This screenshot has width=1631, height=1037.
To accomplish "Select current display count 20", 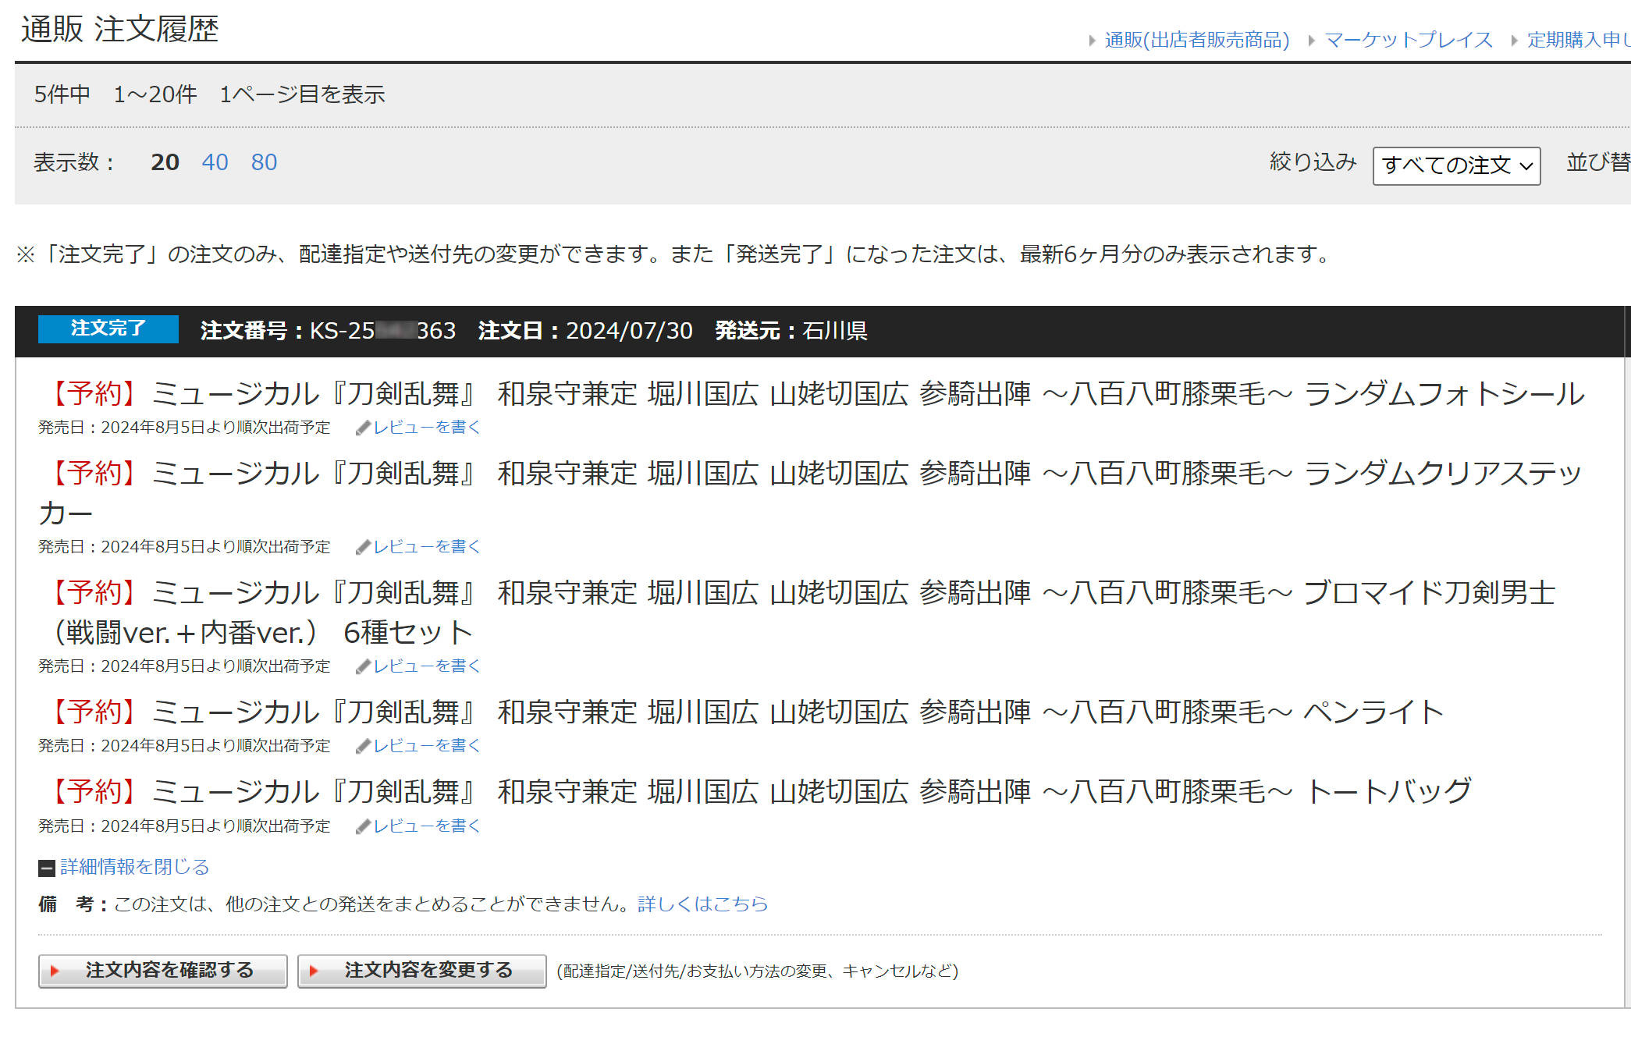I will pyautogui.click(x=165, y=162).
